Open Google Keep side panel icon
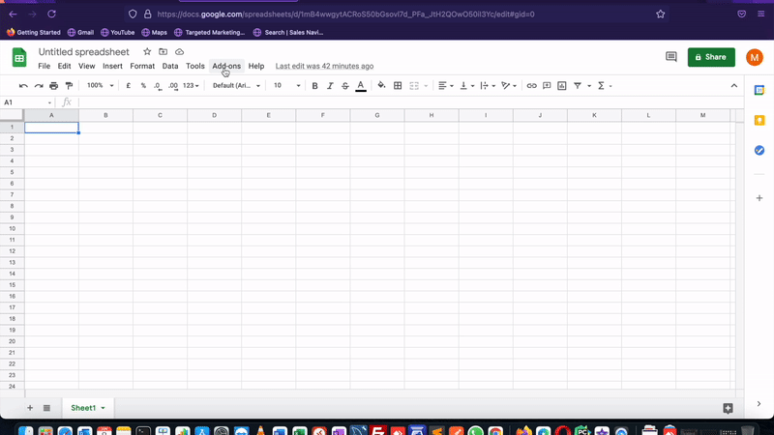Image resolution: width=774 pixels, height=435 pixels. click(759, 120)
